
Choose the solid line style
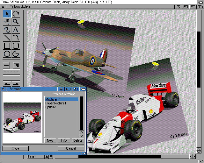tap(11, 78)
